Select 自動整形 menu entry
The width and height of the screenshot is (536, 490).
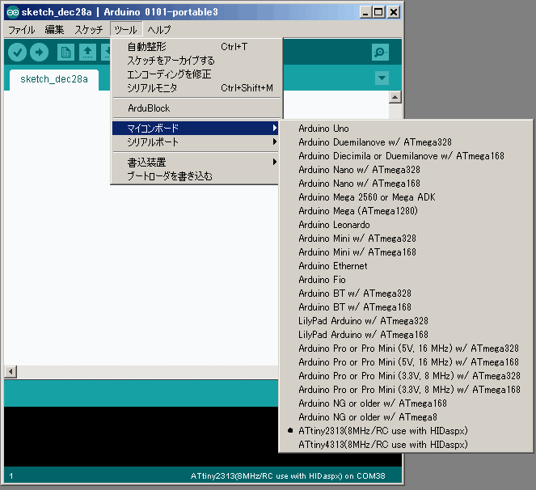pos(197,47)
